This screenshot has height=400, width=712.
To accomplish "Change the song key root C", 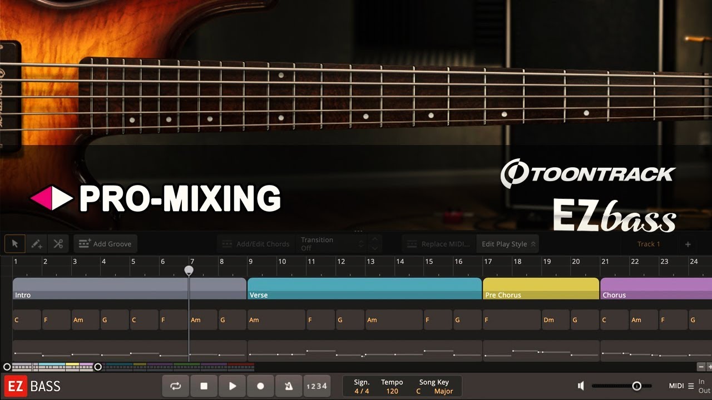I will pyautogui.click(x=418, y=391).
